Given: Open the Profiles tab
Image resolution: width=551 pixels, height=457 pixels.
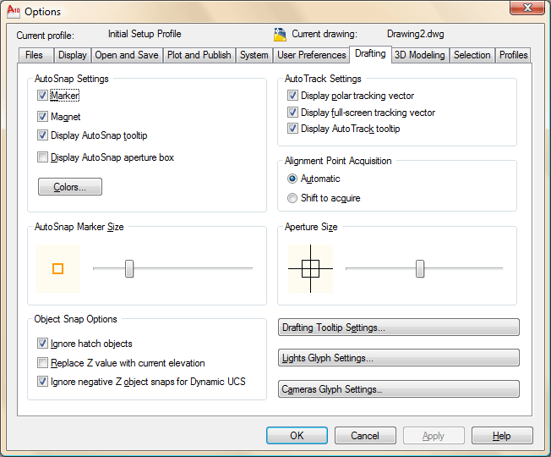Looking at the screenshot, I should (x=513, y=55).
